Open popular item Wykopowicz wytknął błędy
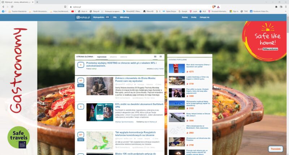Screen dimensions: 289x155 pyautogui.click(x=198, y=103)
